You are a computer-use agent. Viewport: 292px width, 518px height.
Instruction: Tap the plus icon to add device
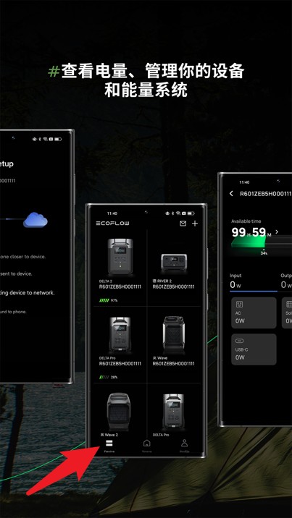[195, 224]
